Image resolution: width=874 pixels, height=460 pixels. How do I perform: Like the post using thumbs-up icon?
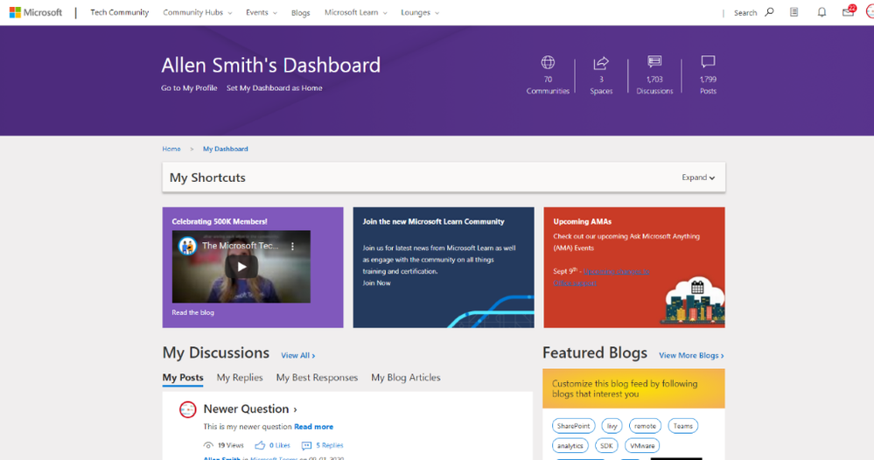click(260, 445)
